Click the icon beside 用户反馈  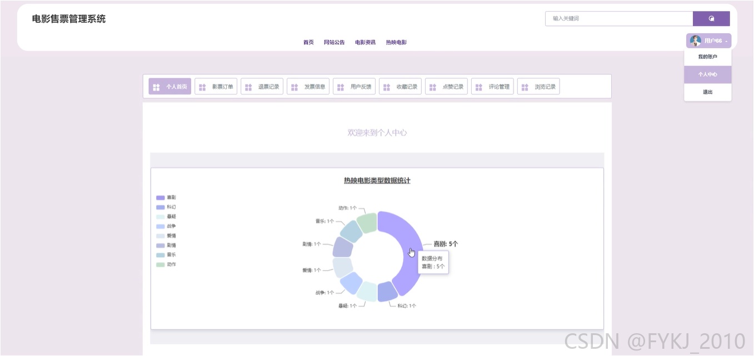(341, 87)
